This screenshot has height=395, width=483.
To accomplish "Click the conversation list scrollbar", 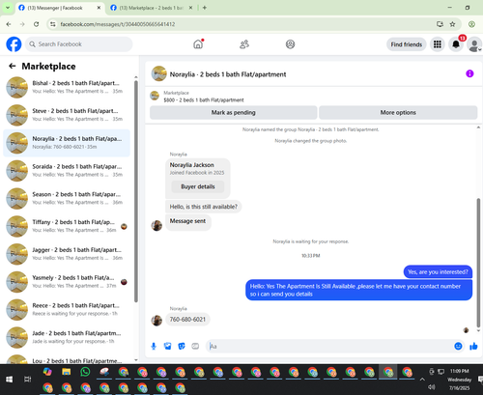I will click(136, 191).
